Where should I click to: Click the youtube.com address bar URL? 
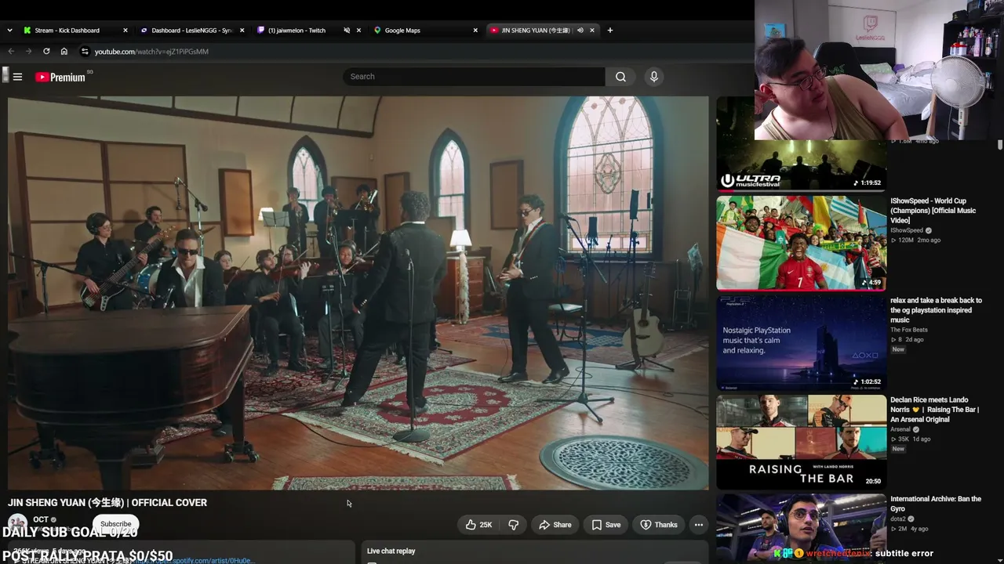[151, 52]
